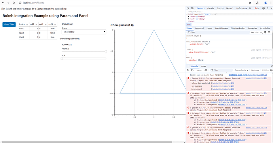The image size is (273, 143).
Task: Create a live expression with the eye icon
Action: (206, 70)
